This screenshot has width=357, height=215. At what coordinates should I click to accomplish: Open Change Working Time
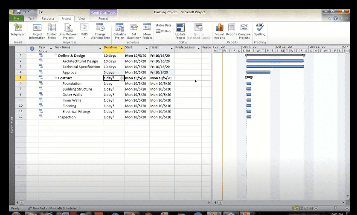100,31
